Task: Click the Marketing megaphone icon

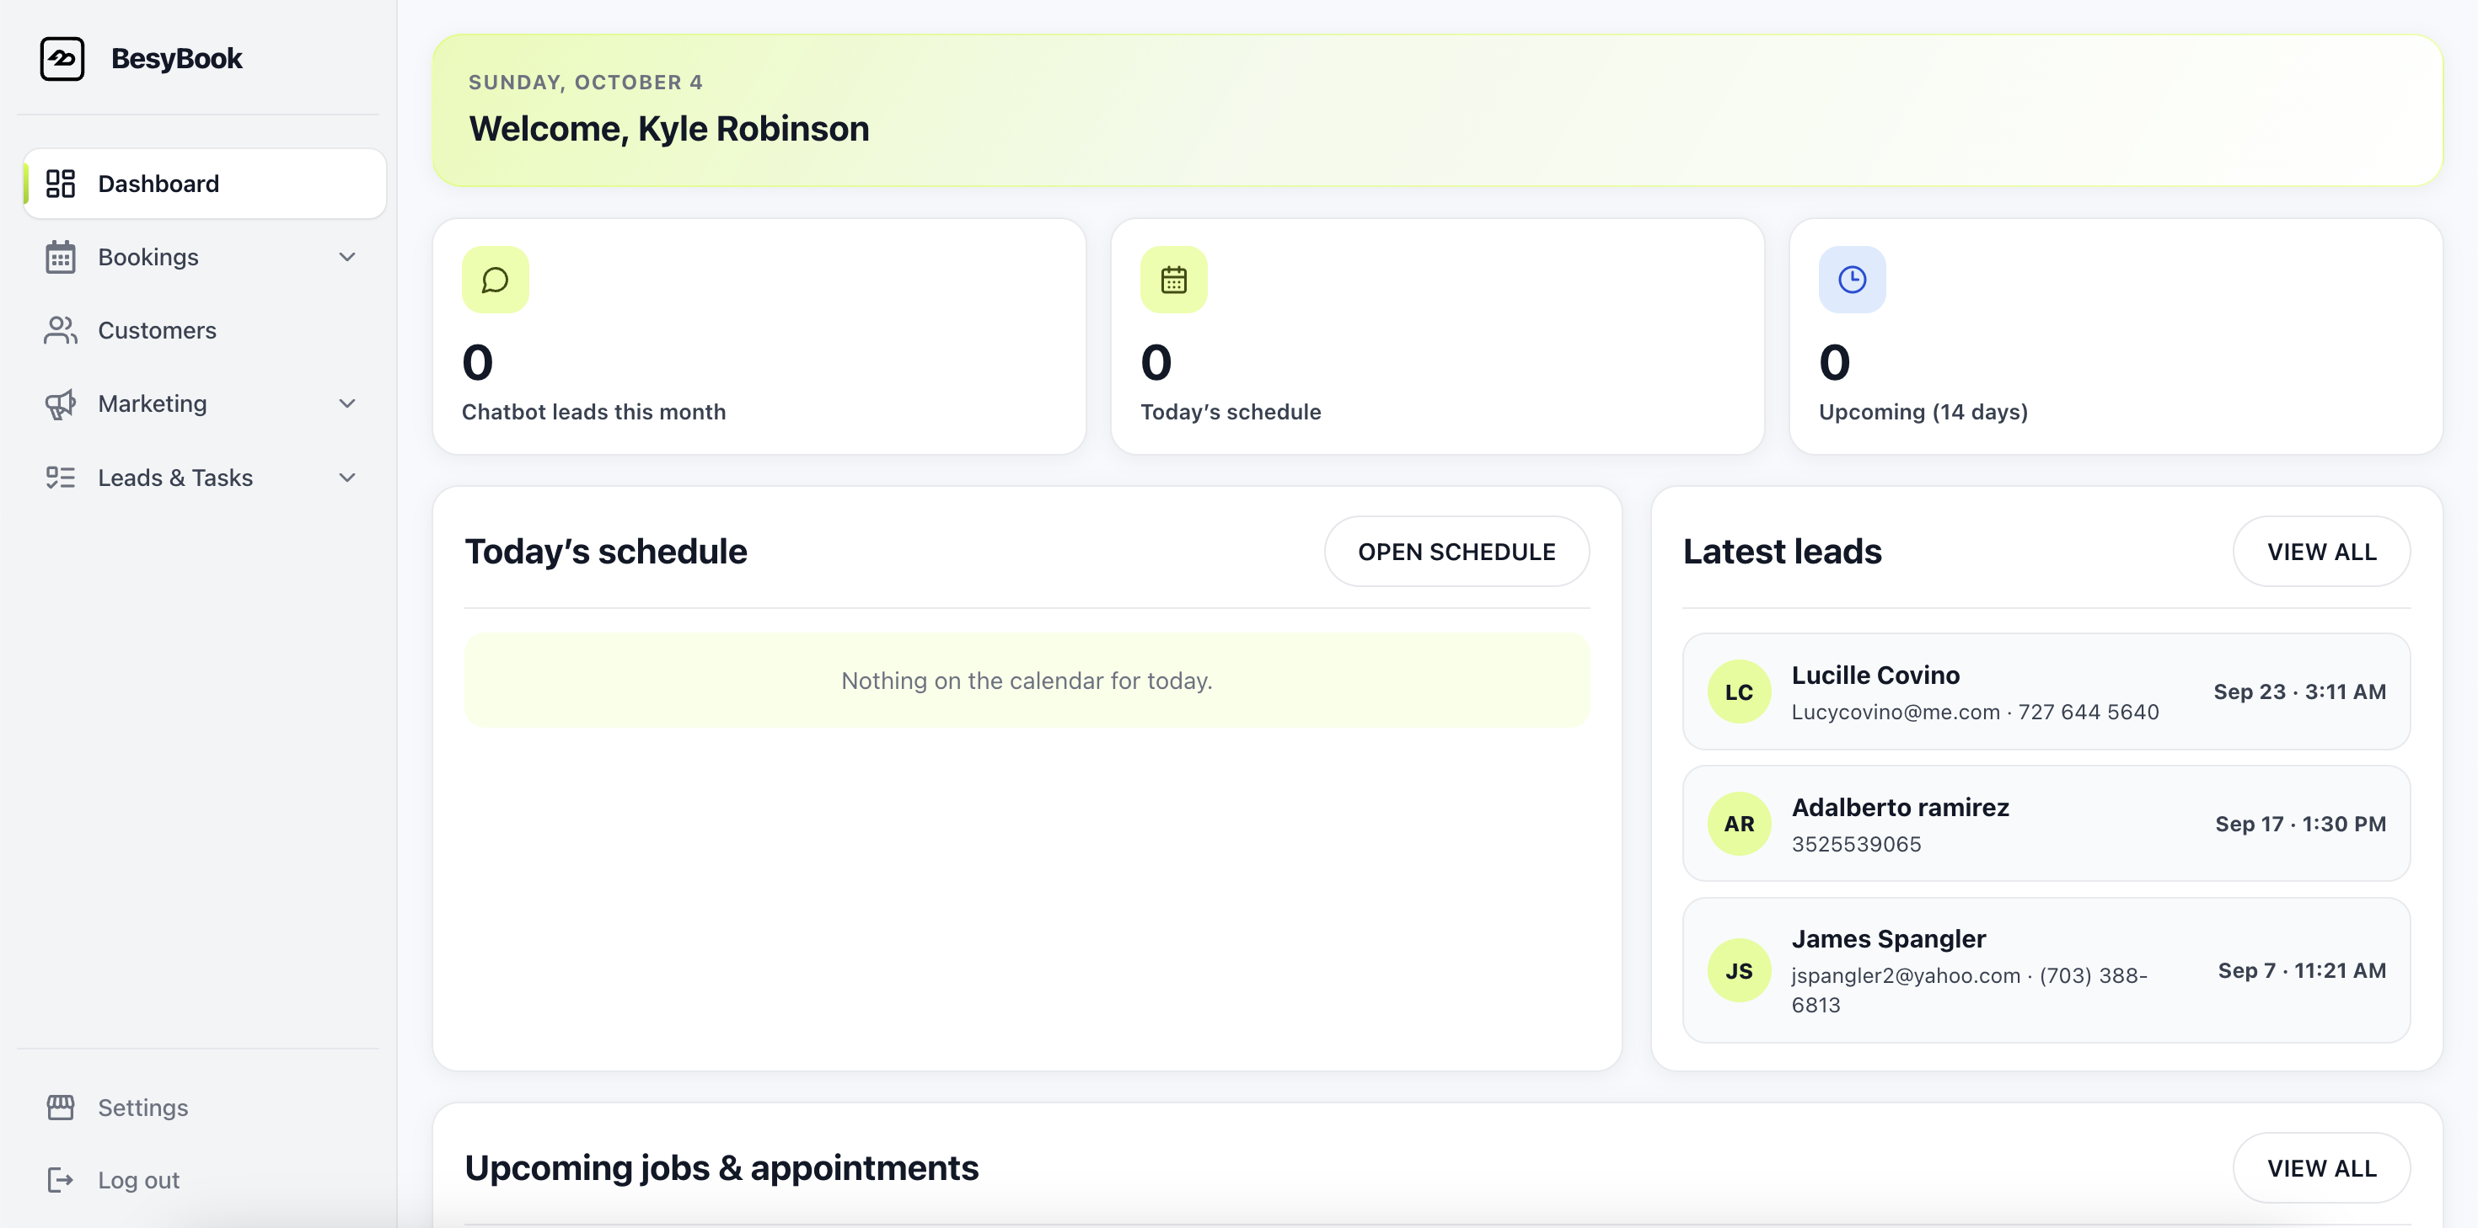Action: coord(61,404)
